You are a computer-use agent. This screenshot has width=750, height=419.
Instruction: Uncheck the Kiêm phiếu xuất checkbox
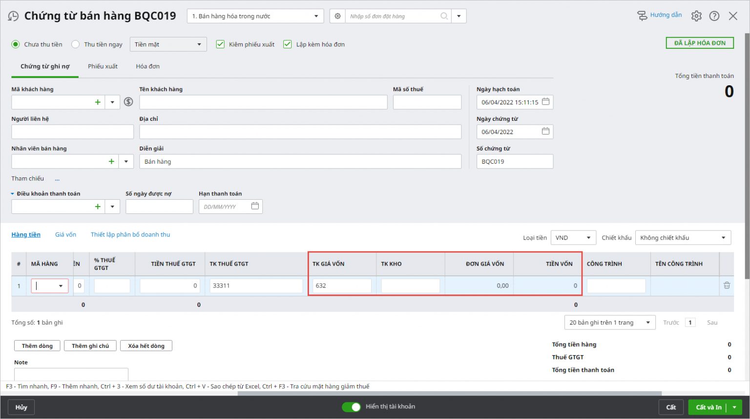point(220,44)
